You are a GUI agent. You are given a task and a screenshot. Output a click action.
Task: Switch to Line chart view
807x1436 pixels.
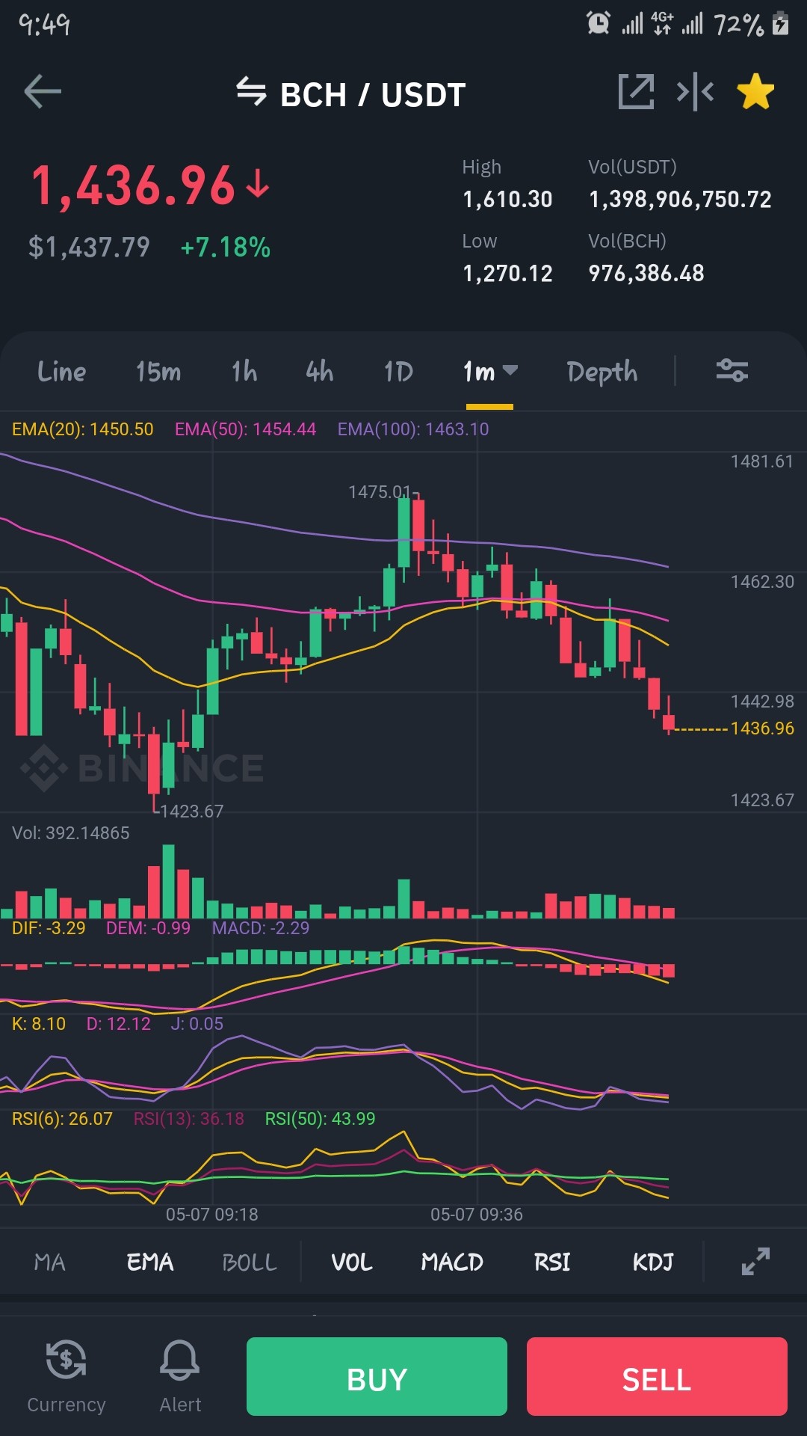(62, 371)
